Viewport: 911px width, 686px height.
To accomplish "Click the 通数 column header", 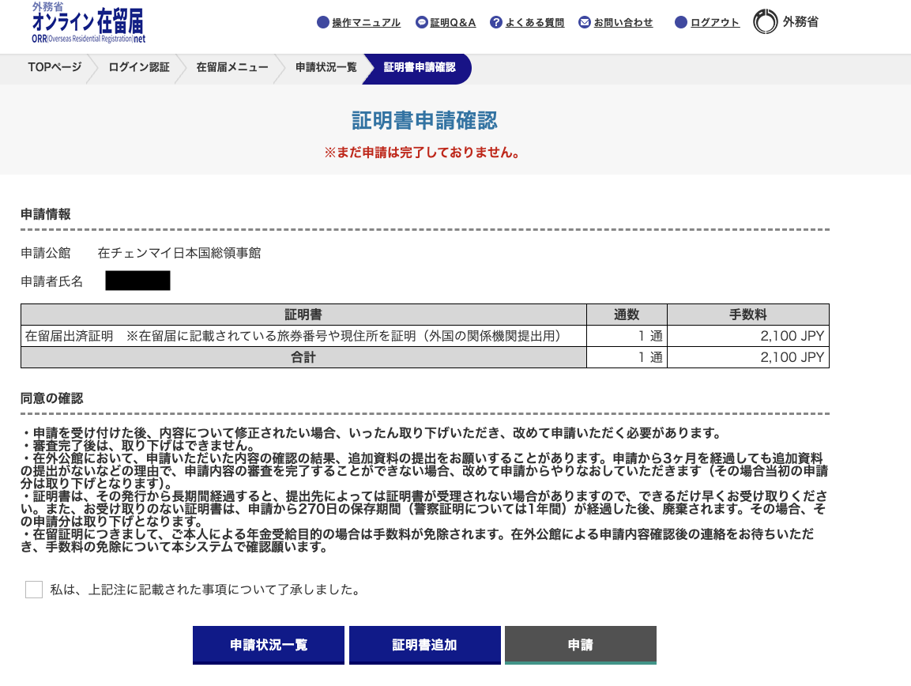I will coord(627,315).
